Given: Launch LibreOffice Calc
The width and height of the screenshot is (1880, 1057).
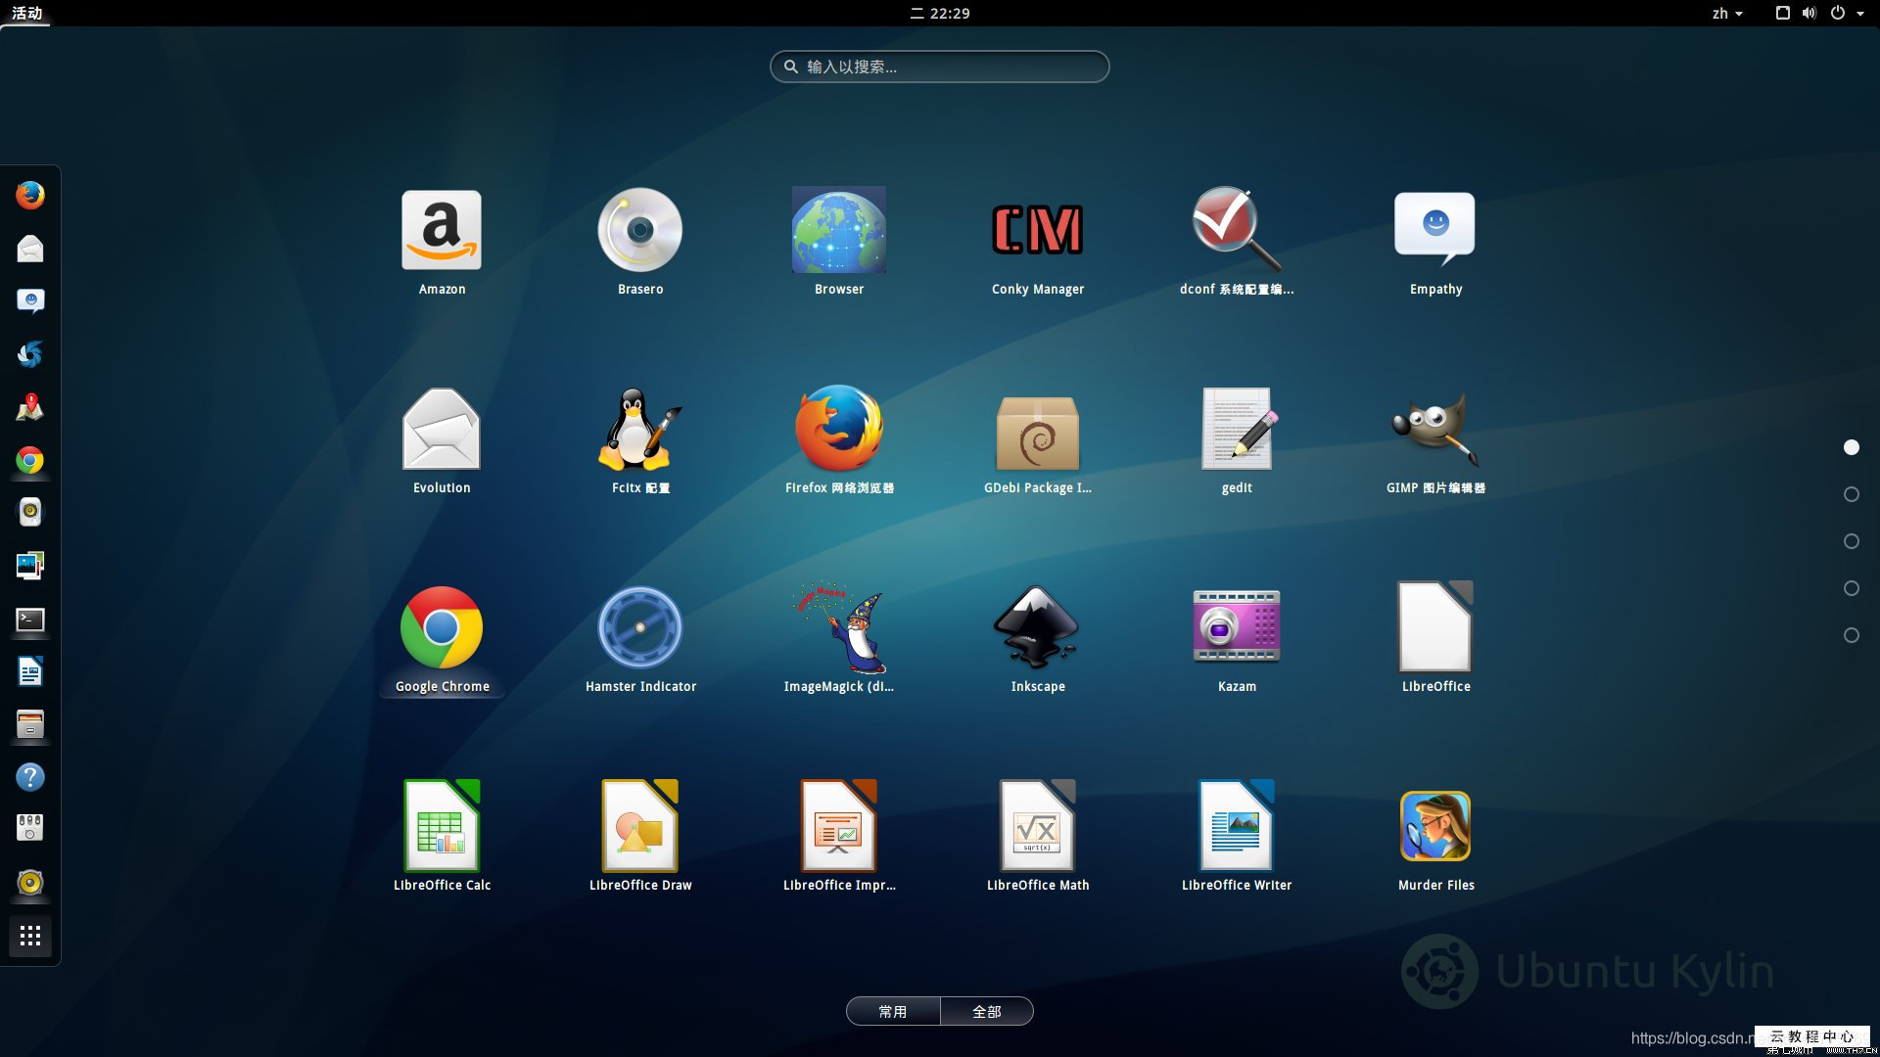Looking at the screenshot, I should [x=442, y=828].
